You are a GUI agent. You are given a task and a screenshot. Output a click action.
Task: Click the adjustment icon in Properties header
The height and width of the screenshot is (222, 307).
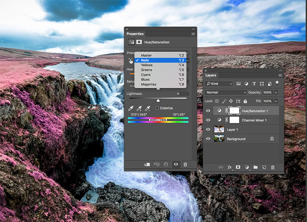point(131,42)
